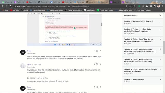Image resolution: width=165 pixels, height=93 pixels.
Task: Open Isaac's name link on last comment
Action: pyautogui.click(x=29, y=87)
